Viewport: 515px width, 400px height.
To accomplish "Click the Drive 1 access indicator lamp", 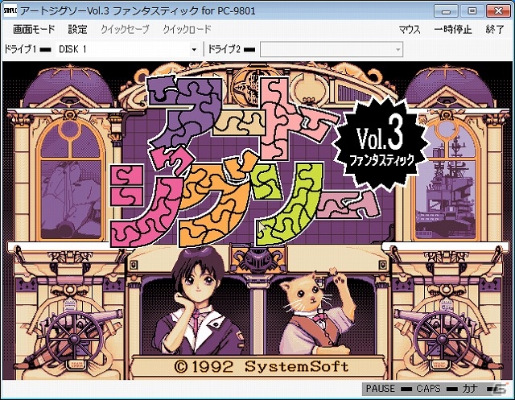I will [46, 50].
